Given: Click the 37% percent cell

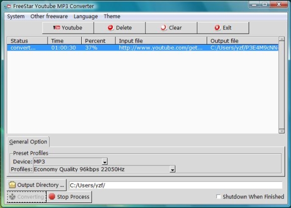Looking at the screenshot, I should (x=91, y=48).
